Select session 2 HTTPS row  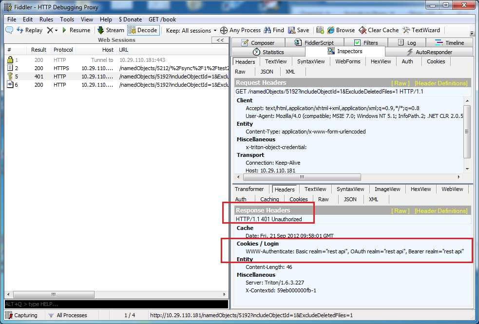(x=116, y=68)
